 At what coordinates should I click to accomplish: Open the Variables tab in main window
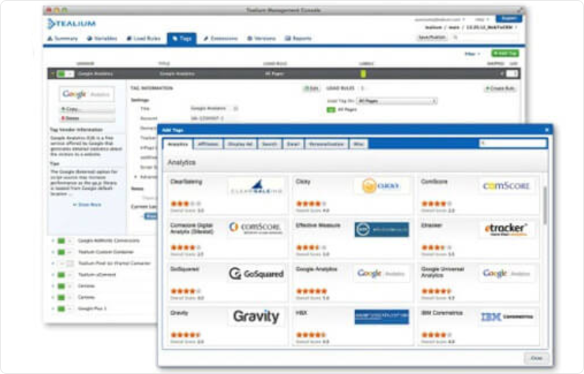(x=102, y=38)
